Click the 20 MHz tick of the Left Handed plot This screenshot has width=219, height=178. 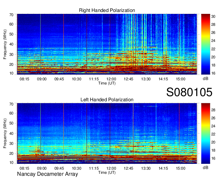click(11, 153)
